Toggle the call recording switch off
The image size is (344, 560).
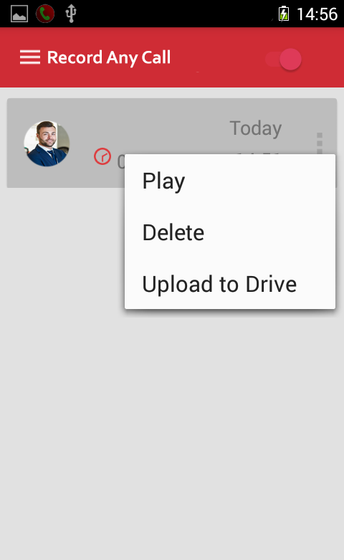click(284, 60)
